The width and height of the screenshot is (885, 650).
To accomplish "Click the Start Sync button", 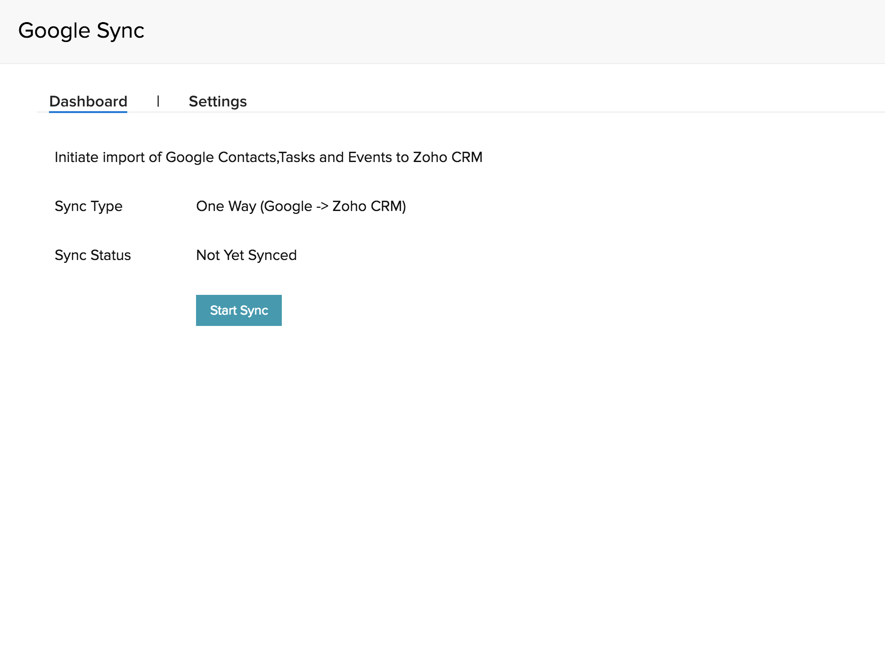I will [239, 310].
